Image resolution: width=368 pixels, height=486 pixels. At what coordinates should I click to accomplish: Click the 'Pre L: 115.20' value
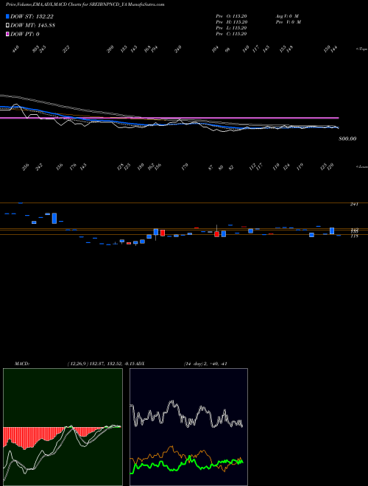(231, 28)
